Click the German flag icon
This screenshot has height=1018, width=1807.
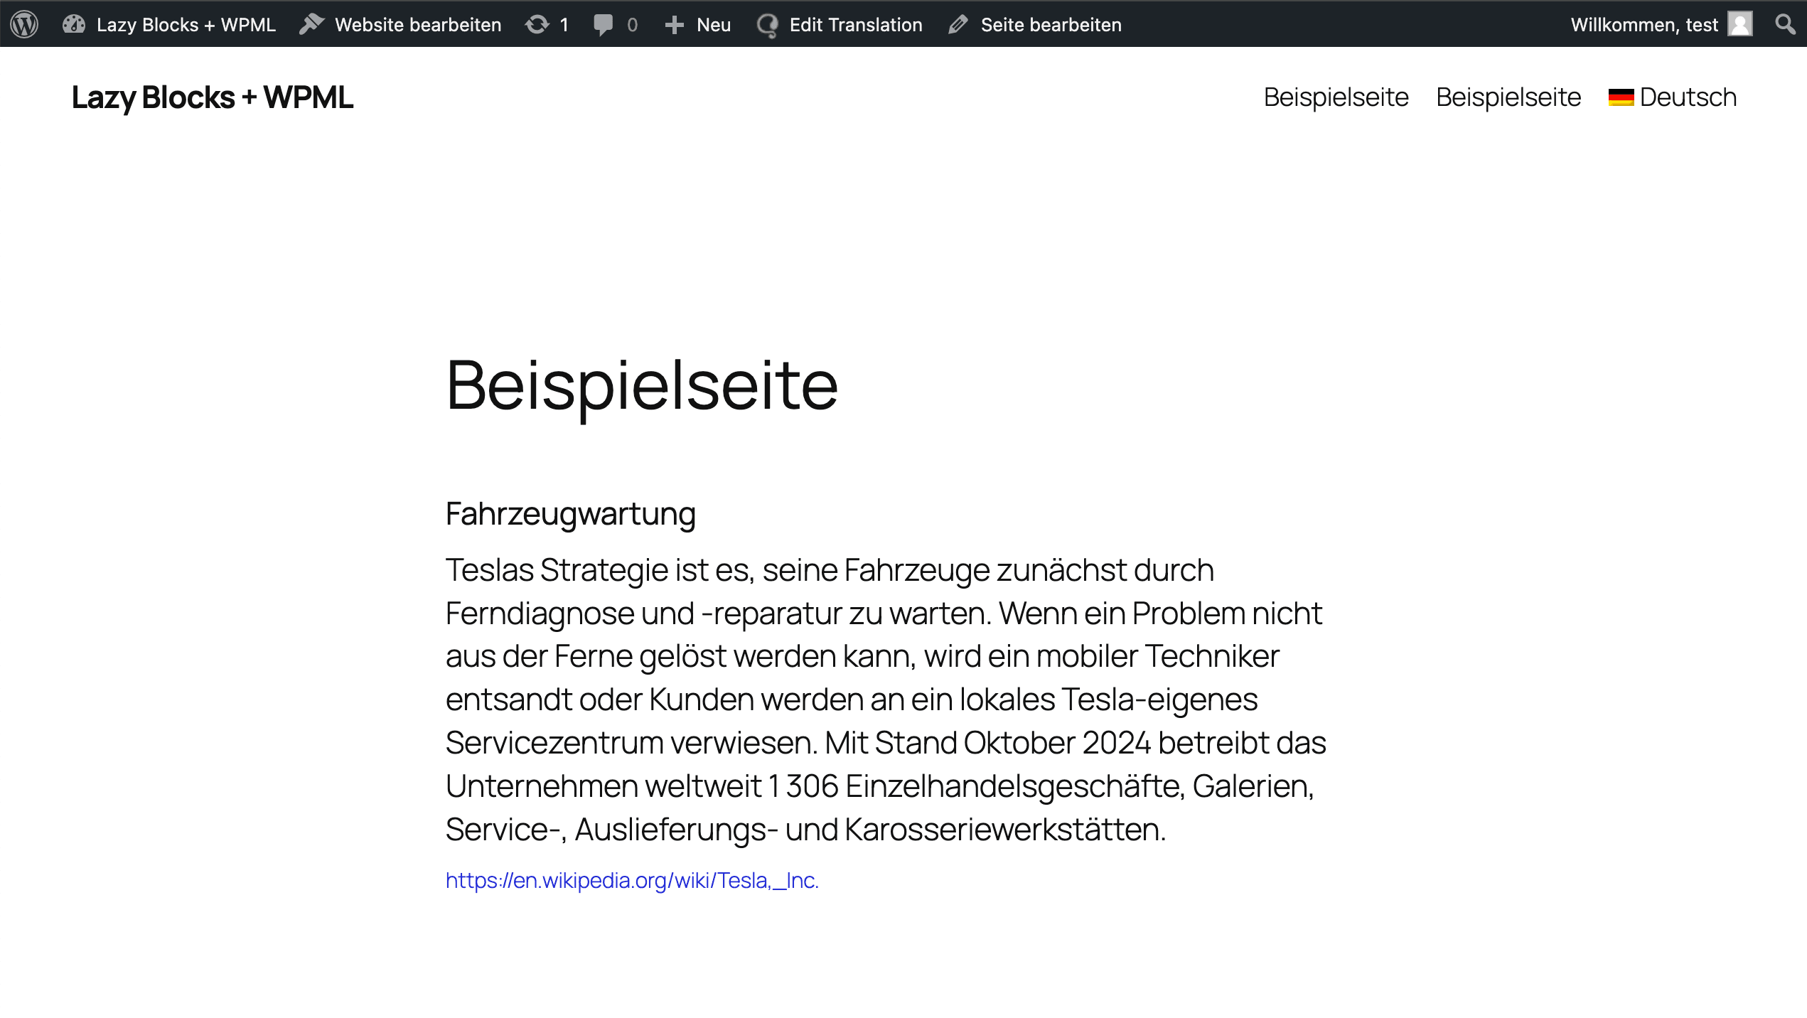(x=1621, y=97)
